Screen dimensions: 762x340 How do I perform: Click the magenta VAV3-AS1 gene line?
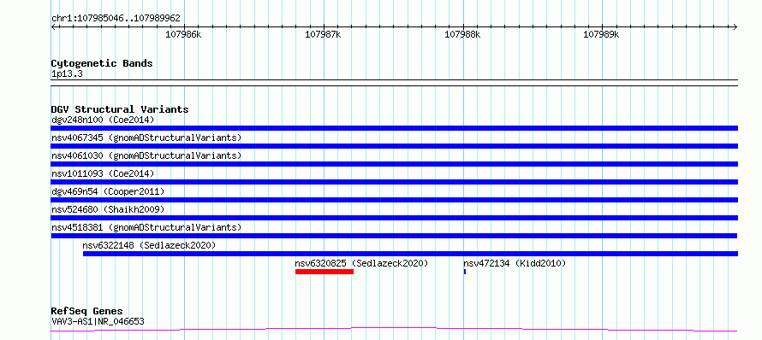point(394,330)
